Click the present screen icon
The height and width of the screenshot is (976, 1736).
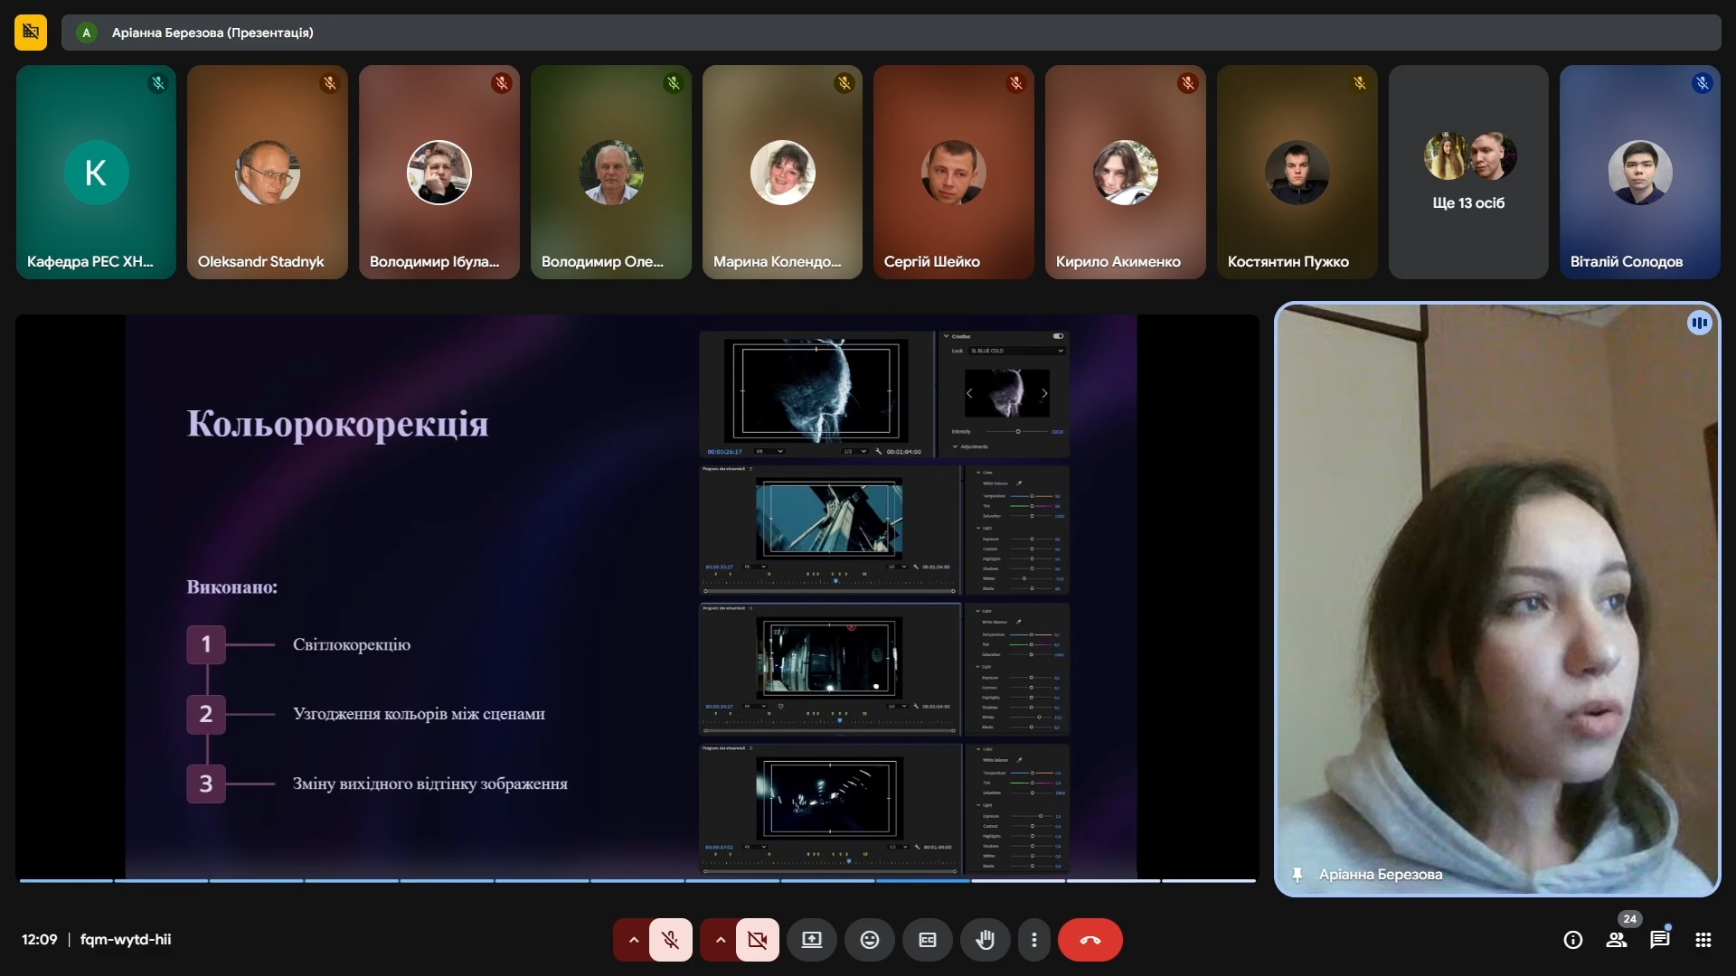(811, 940)
